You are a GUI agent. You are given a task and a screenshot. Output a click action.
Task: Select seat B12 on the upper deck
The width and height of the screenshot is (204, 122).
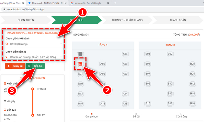click(192, 84)
